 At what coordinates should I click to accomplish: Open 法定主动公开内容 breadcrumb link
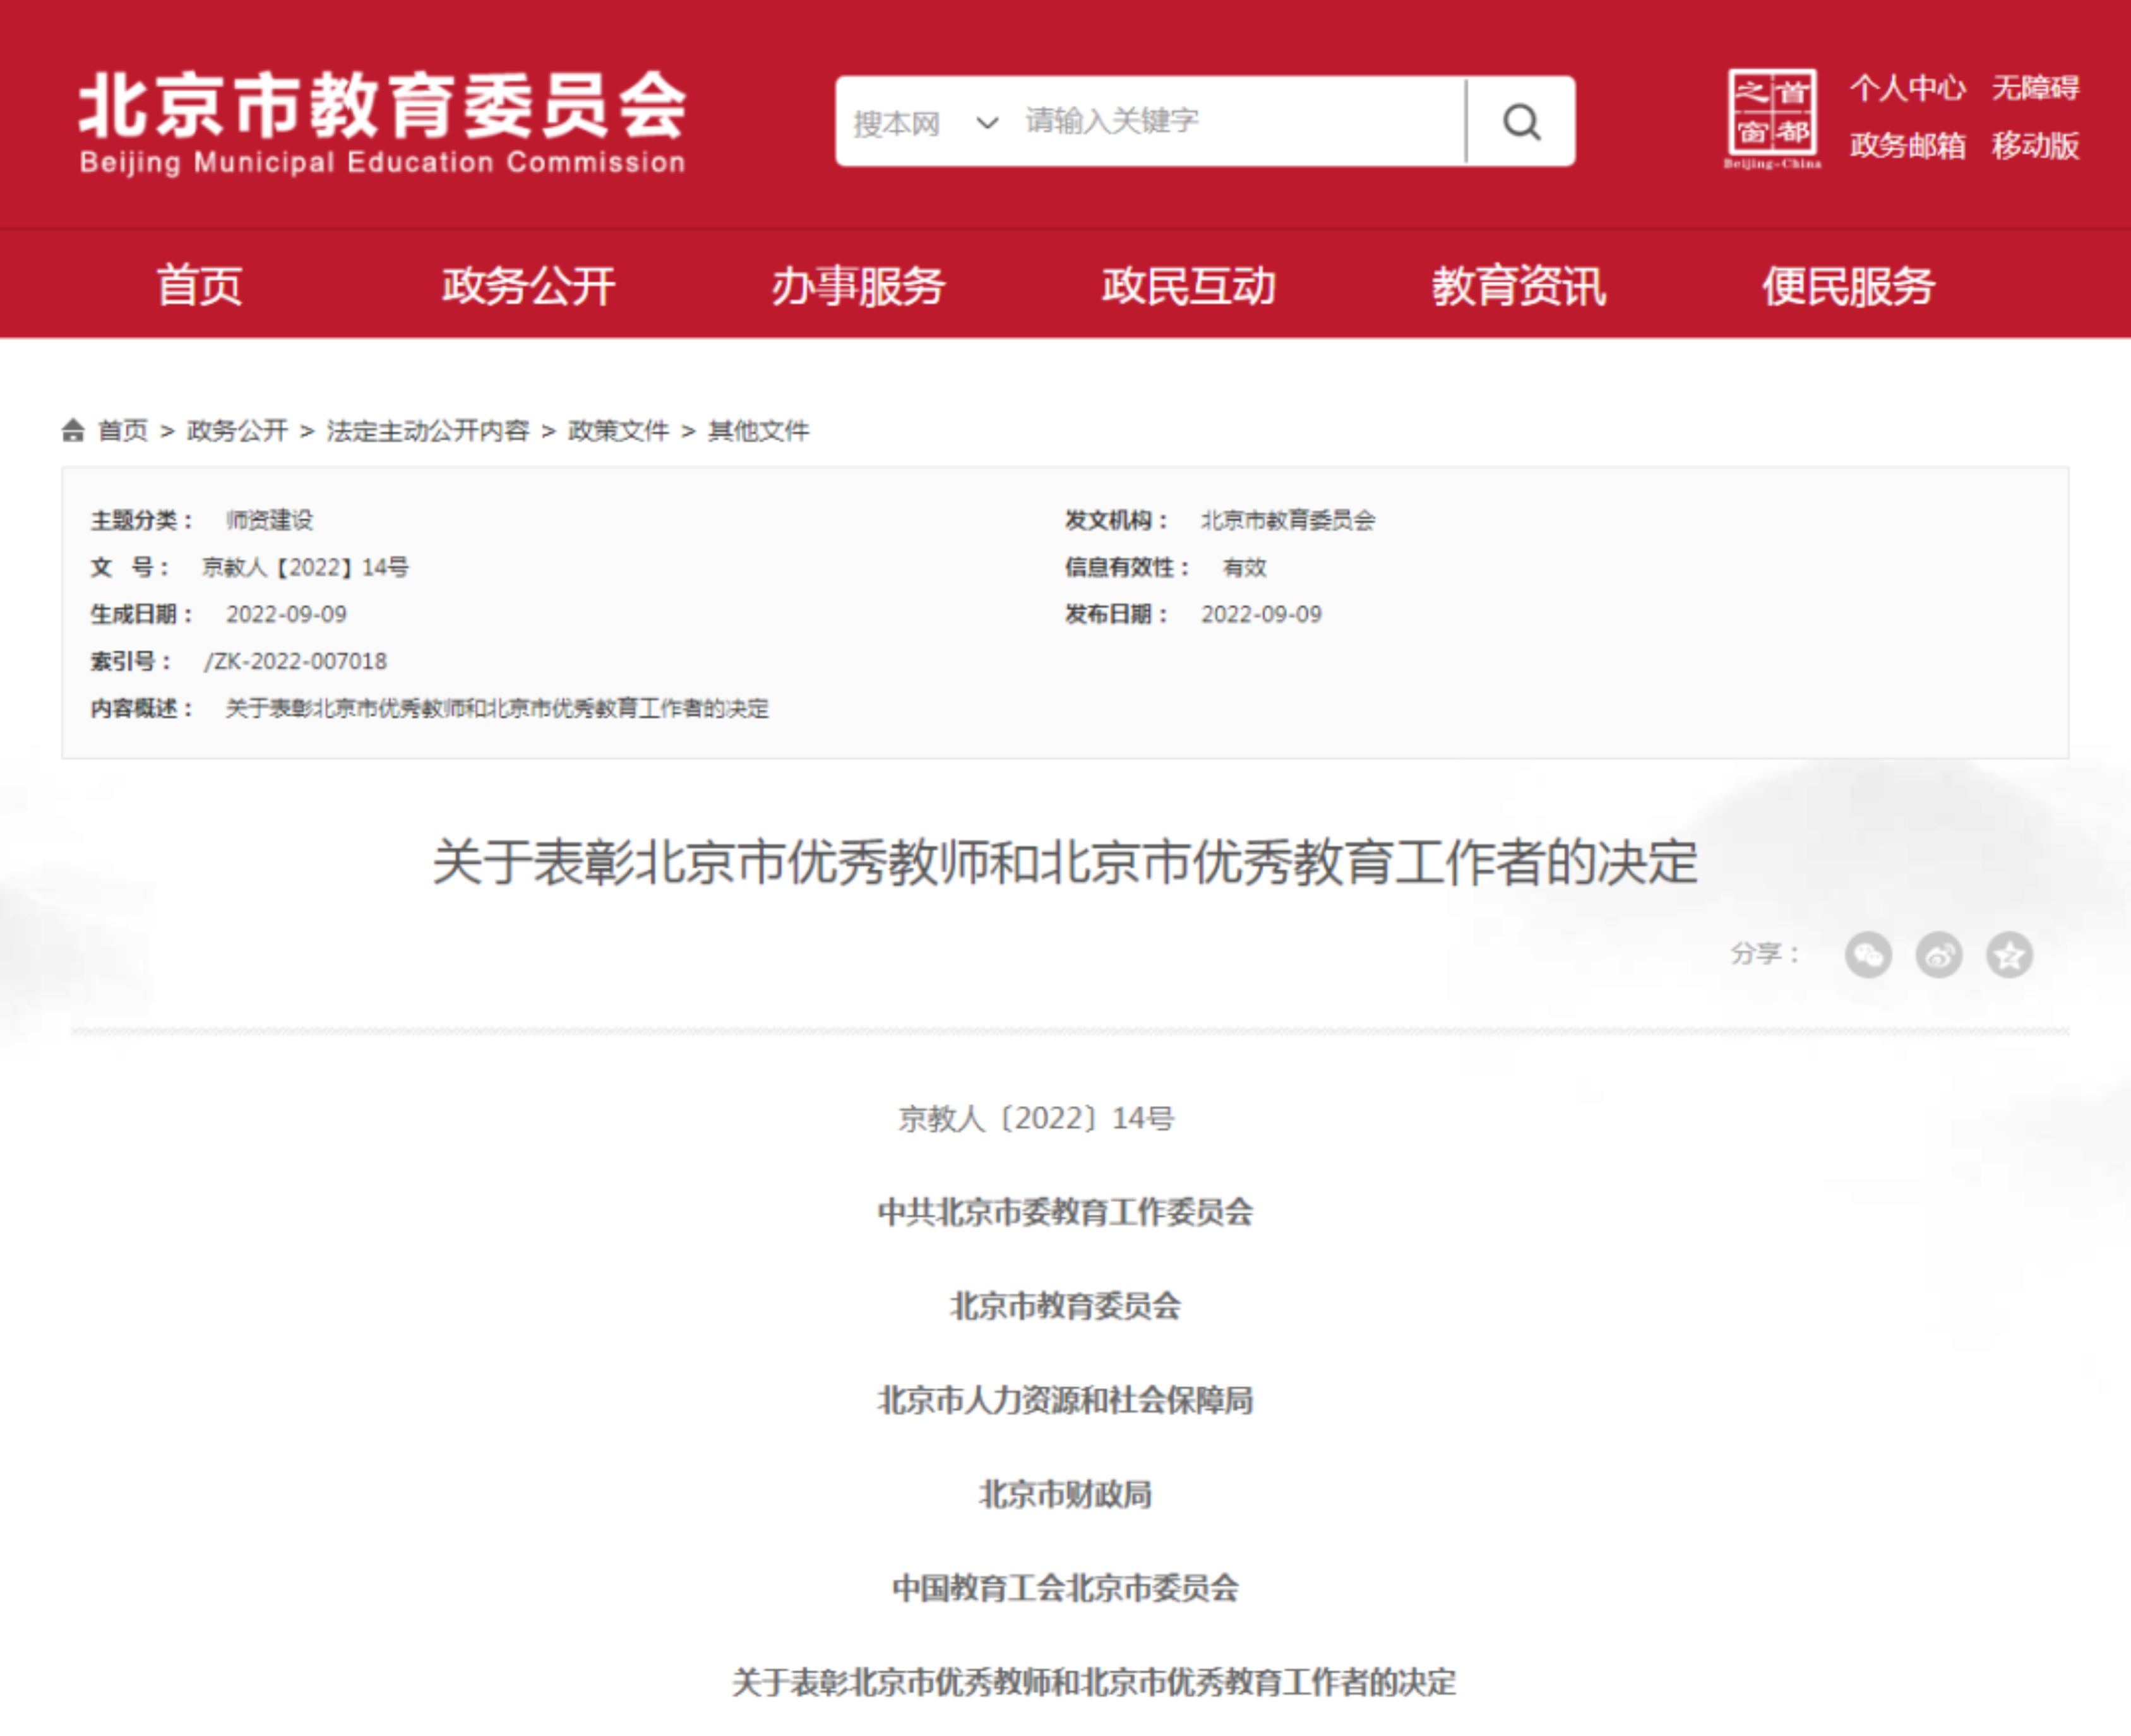pos(428,431)
